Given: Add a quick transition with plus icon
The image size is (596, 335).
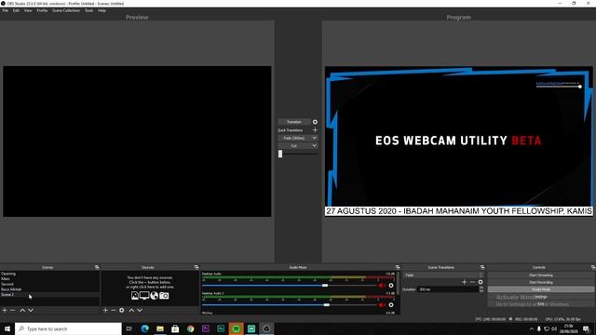Looking at the screenshot, I should (315, 130).
